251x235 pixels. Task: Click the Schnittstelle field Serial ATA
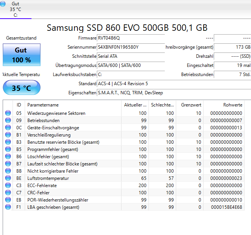(131, 56)
